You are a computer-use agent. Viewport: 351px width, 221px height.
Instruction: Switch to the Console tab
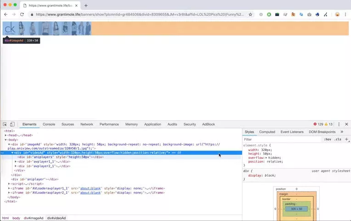[x=49, y=124]
